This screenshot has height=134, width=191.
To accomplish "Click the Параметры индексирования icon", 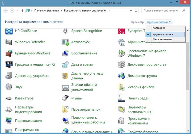I will 9,110.
